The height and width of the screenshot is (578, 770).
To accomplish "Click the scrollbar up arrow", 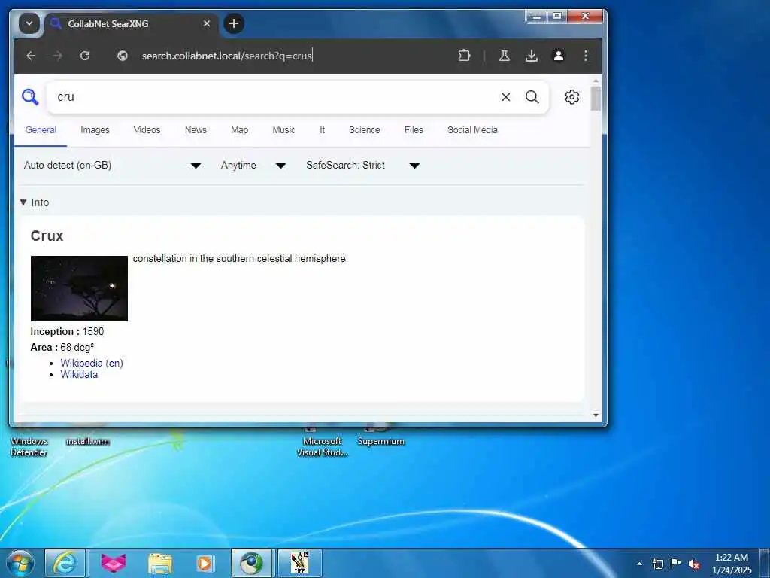I will click(x=596, y=81).
